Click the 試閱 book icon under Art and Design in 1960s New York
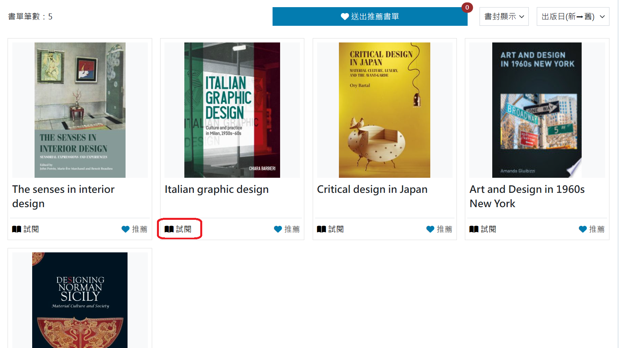The width and height of the screenshot is (619, 348). 474,229
